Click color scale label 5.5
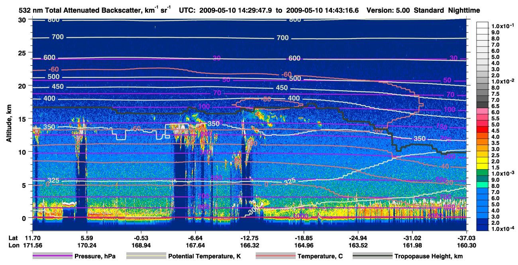This screenshot has height=265, width=518. [495, 118]
